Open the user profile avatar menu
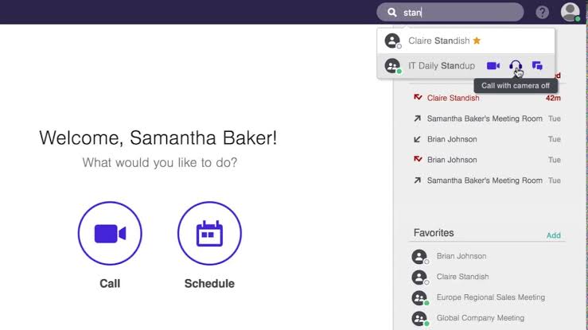Image resolution: width=588 pixels, height=330 pixels. (570, 12)
